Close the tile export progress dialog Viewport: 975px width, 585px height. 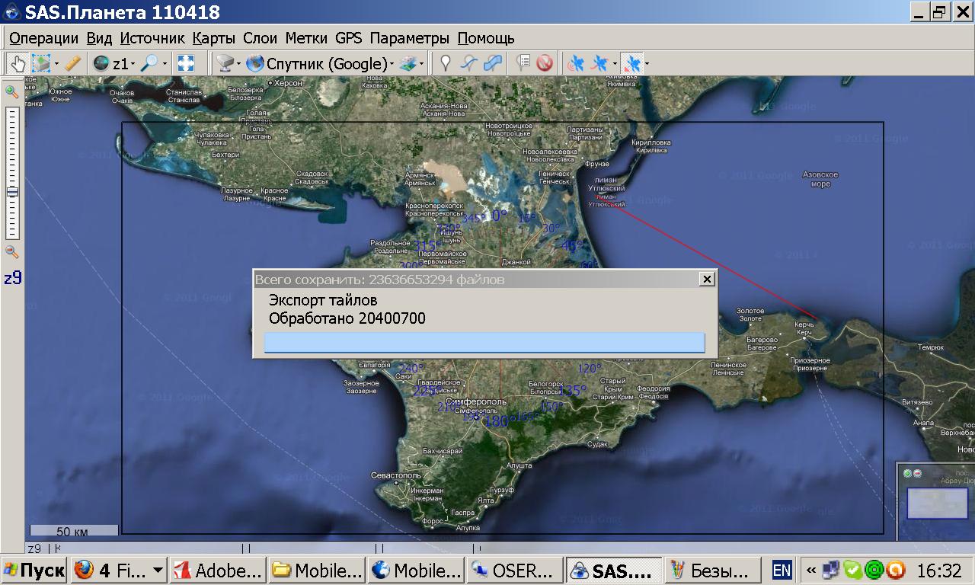click(x=707, y=280)
